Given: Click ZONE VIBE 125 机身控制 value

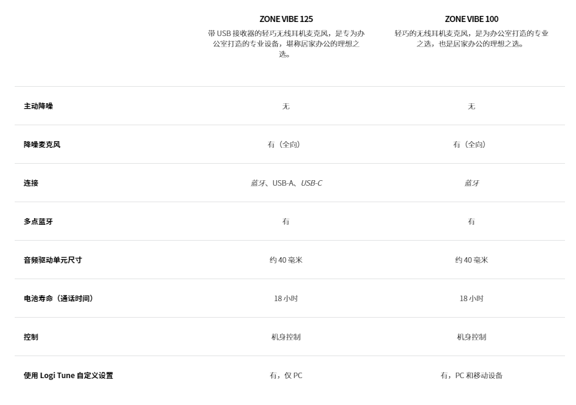Looking at the screenshot, I should point(286,337).
